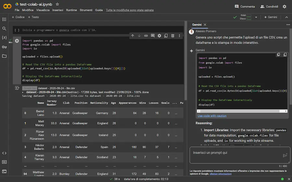Viewport: 292px width, 182px height.
Task: Open the files folder panel
Action: click(4, 56)
